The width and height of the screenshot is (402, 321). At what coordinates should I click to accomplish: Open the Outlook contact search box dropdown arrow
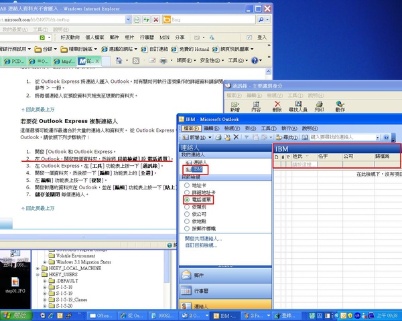pos(377,138)
